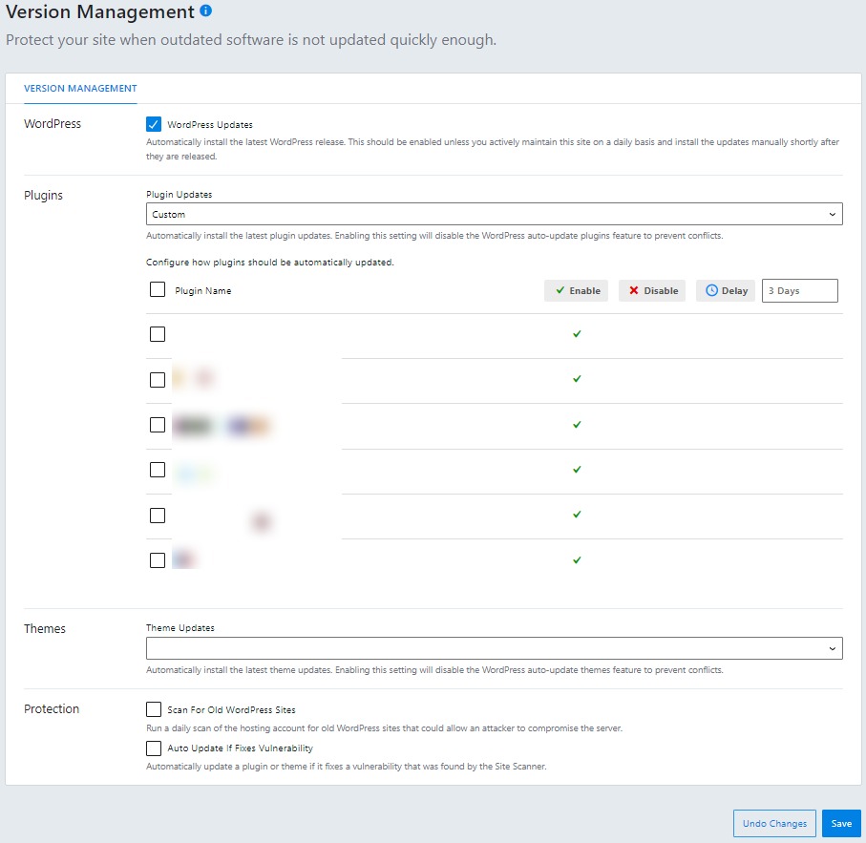
Task: Click the green check icon on Enable button
Action: (x=560, y=290)
